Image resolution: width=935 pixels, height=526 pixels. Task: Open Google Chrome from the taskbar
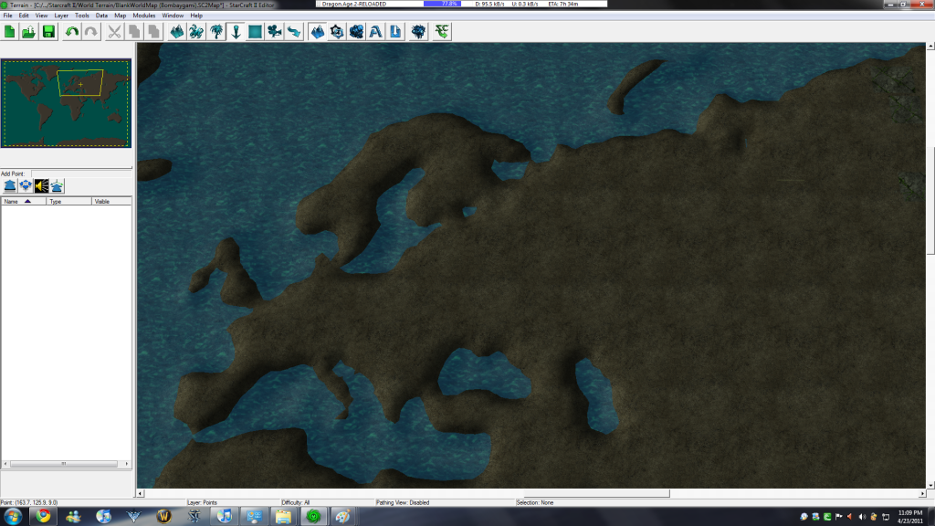click(43, 517)
